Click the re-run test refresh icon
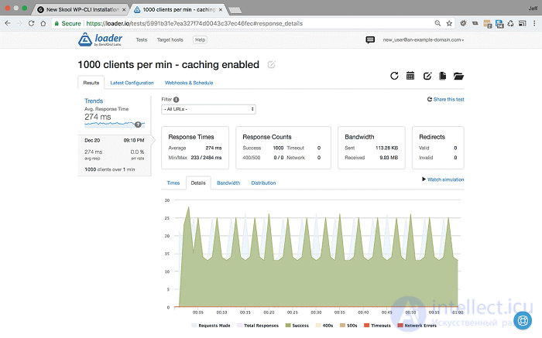The width and height of the screenshot is (542, 338). pyautogui.click(x=394, y=76)
